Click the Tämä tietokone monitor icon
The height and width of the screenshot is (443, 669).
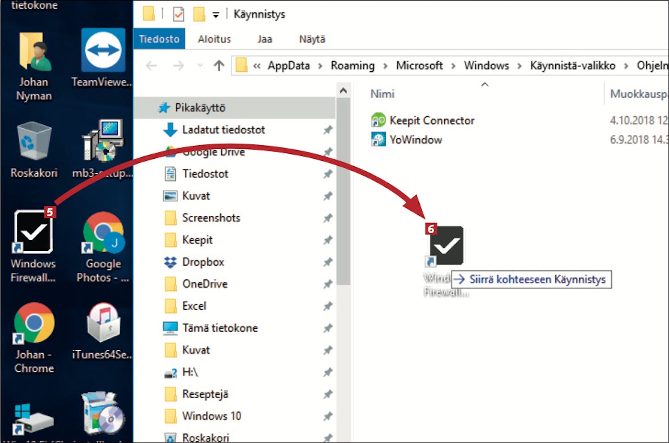pyautogui.click(x=170, y=328)
